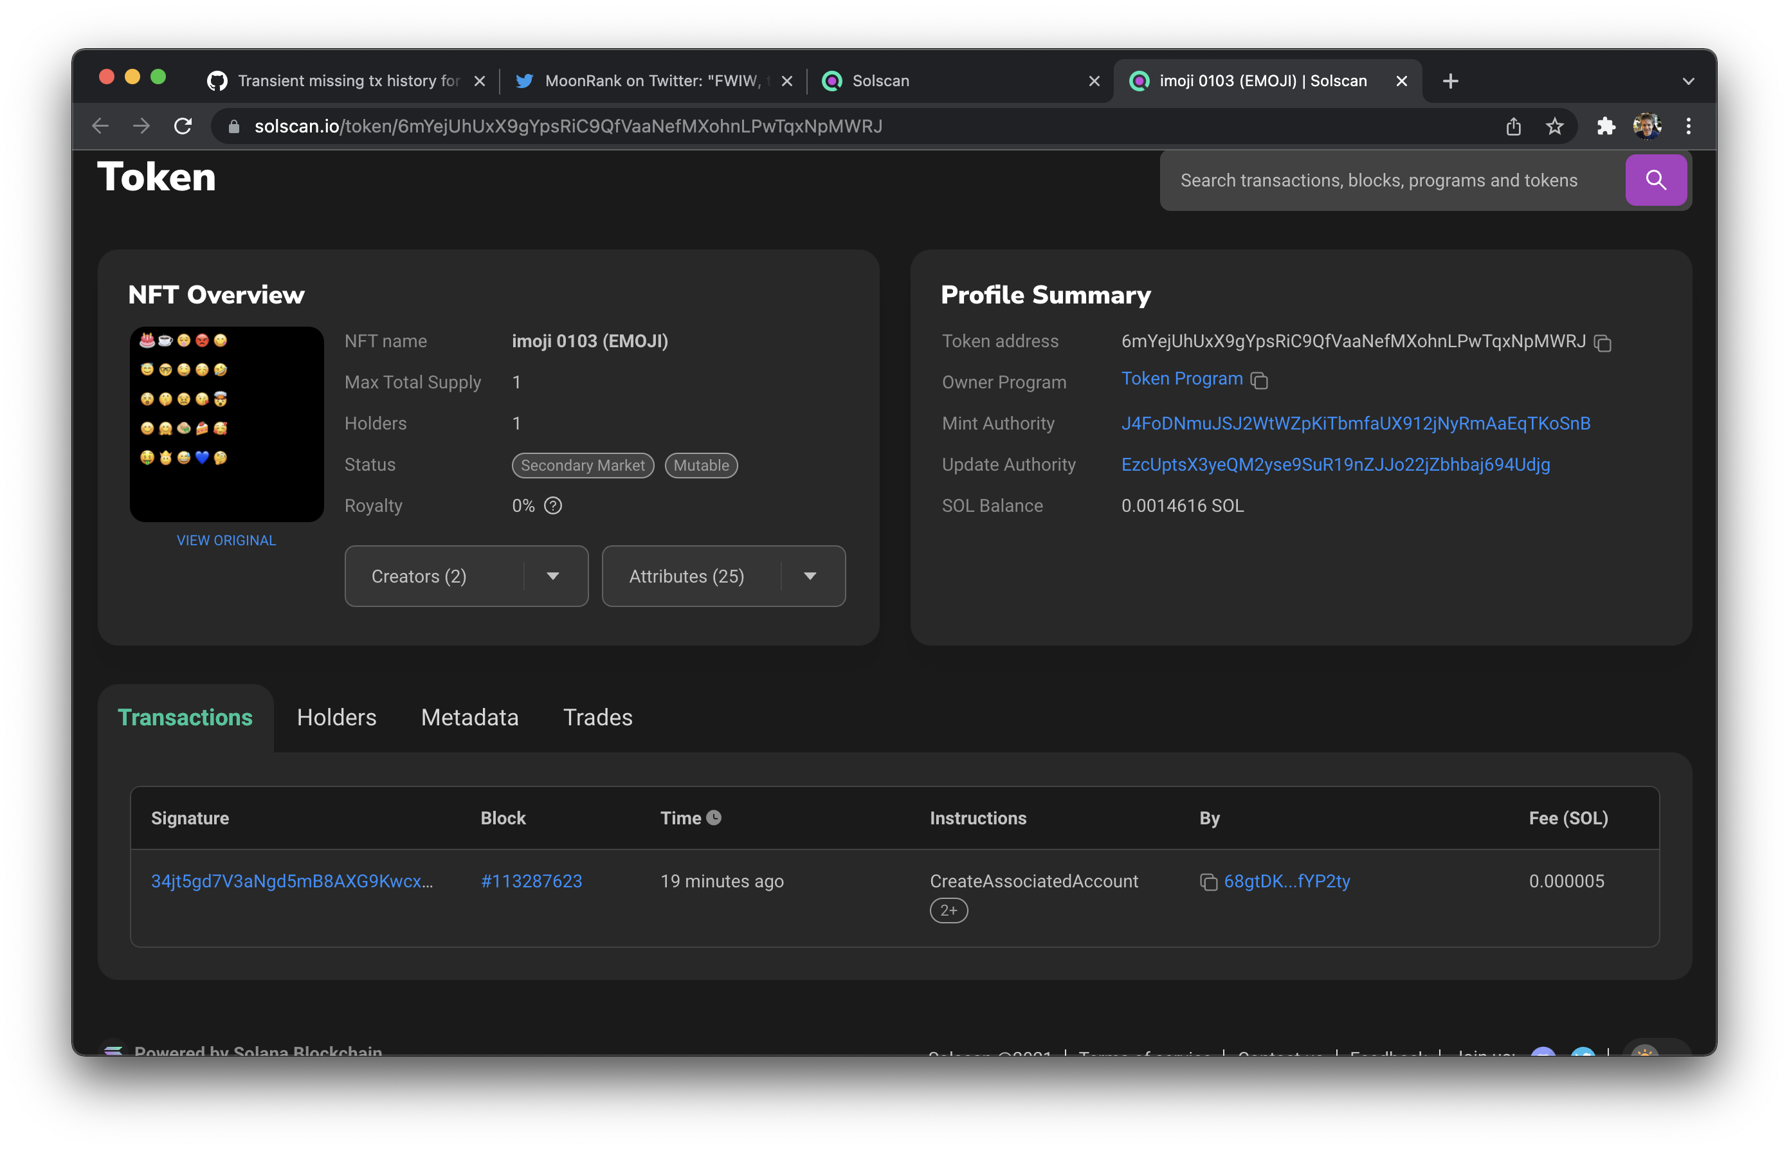Copy the 68gtDK...fYP2ty address via copy icon
This screenshot has height=1151, width=1789.
click(1208, 882)
